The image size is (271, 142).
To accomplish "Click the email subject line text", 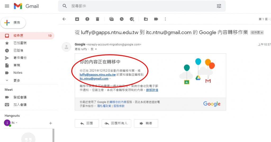I will [161, 32].
